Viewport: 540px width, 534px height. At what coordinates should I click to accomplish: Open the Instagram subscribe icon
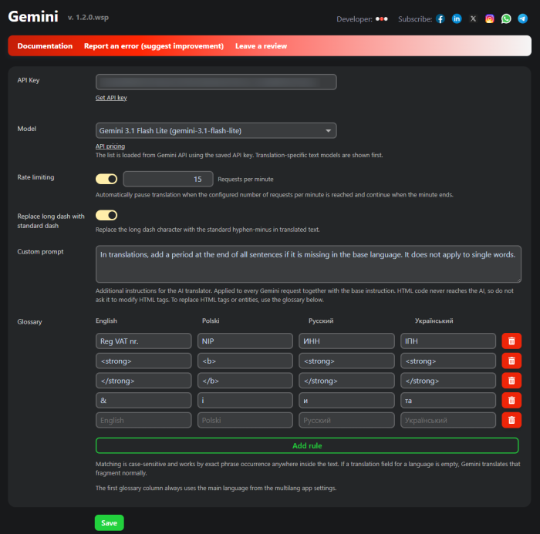[489, 19]
